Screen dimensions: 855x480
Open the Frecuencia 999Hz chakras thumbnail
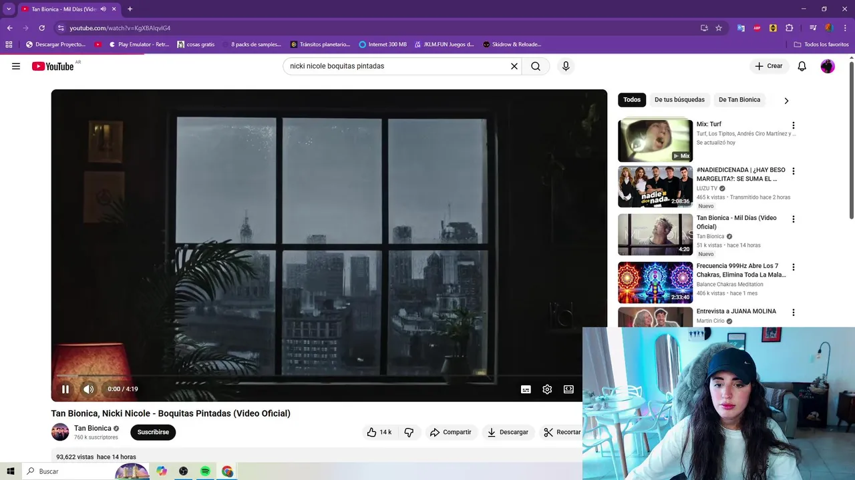click(655, 283)
